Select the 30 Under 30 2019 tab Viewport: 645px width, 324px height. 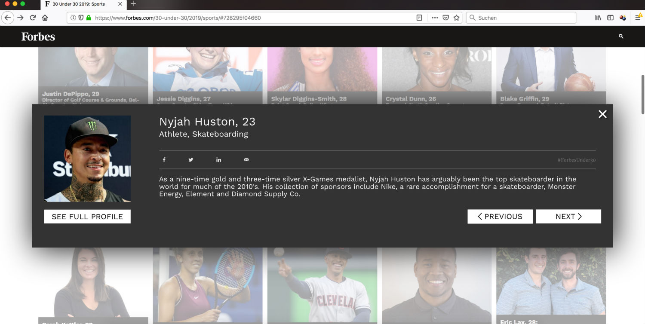pyautogui.click(x=78, y=4)
